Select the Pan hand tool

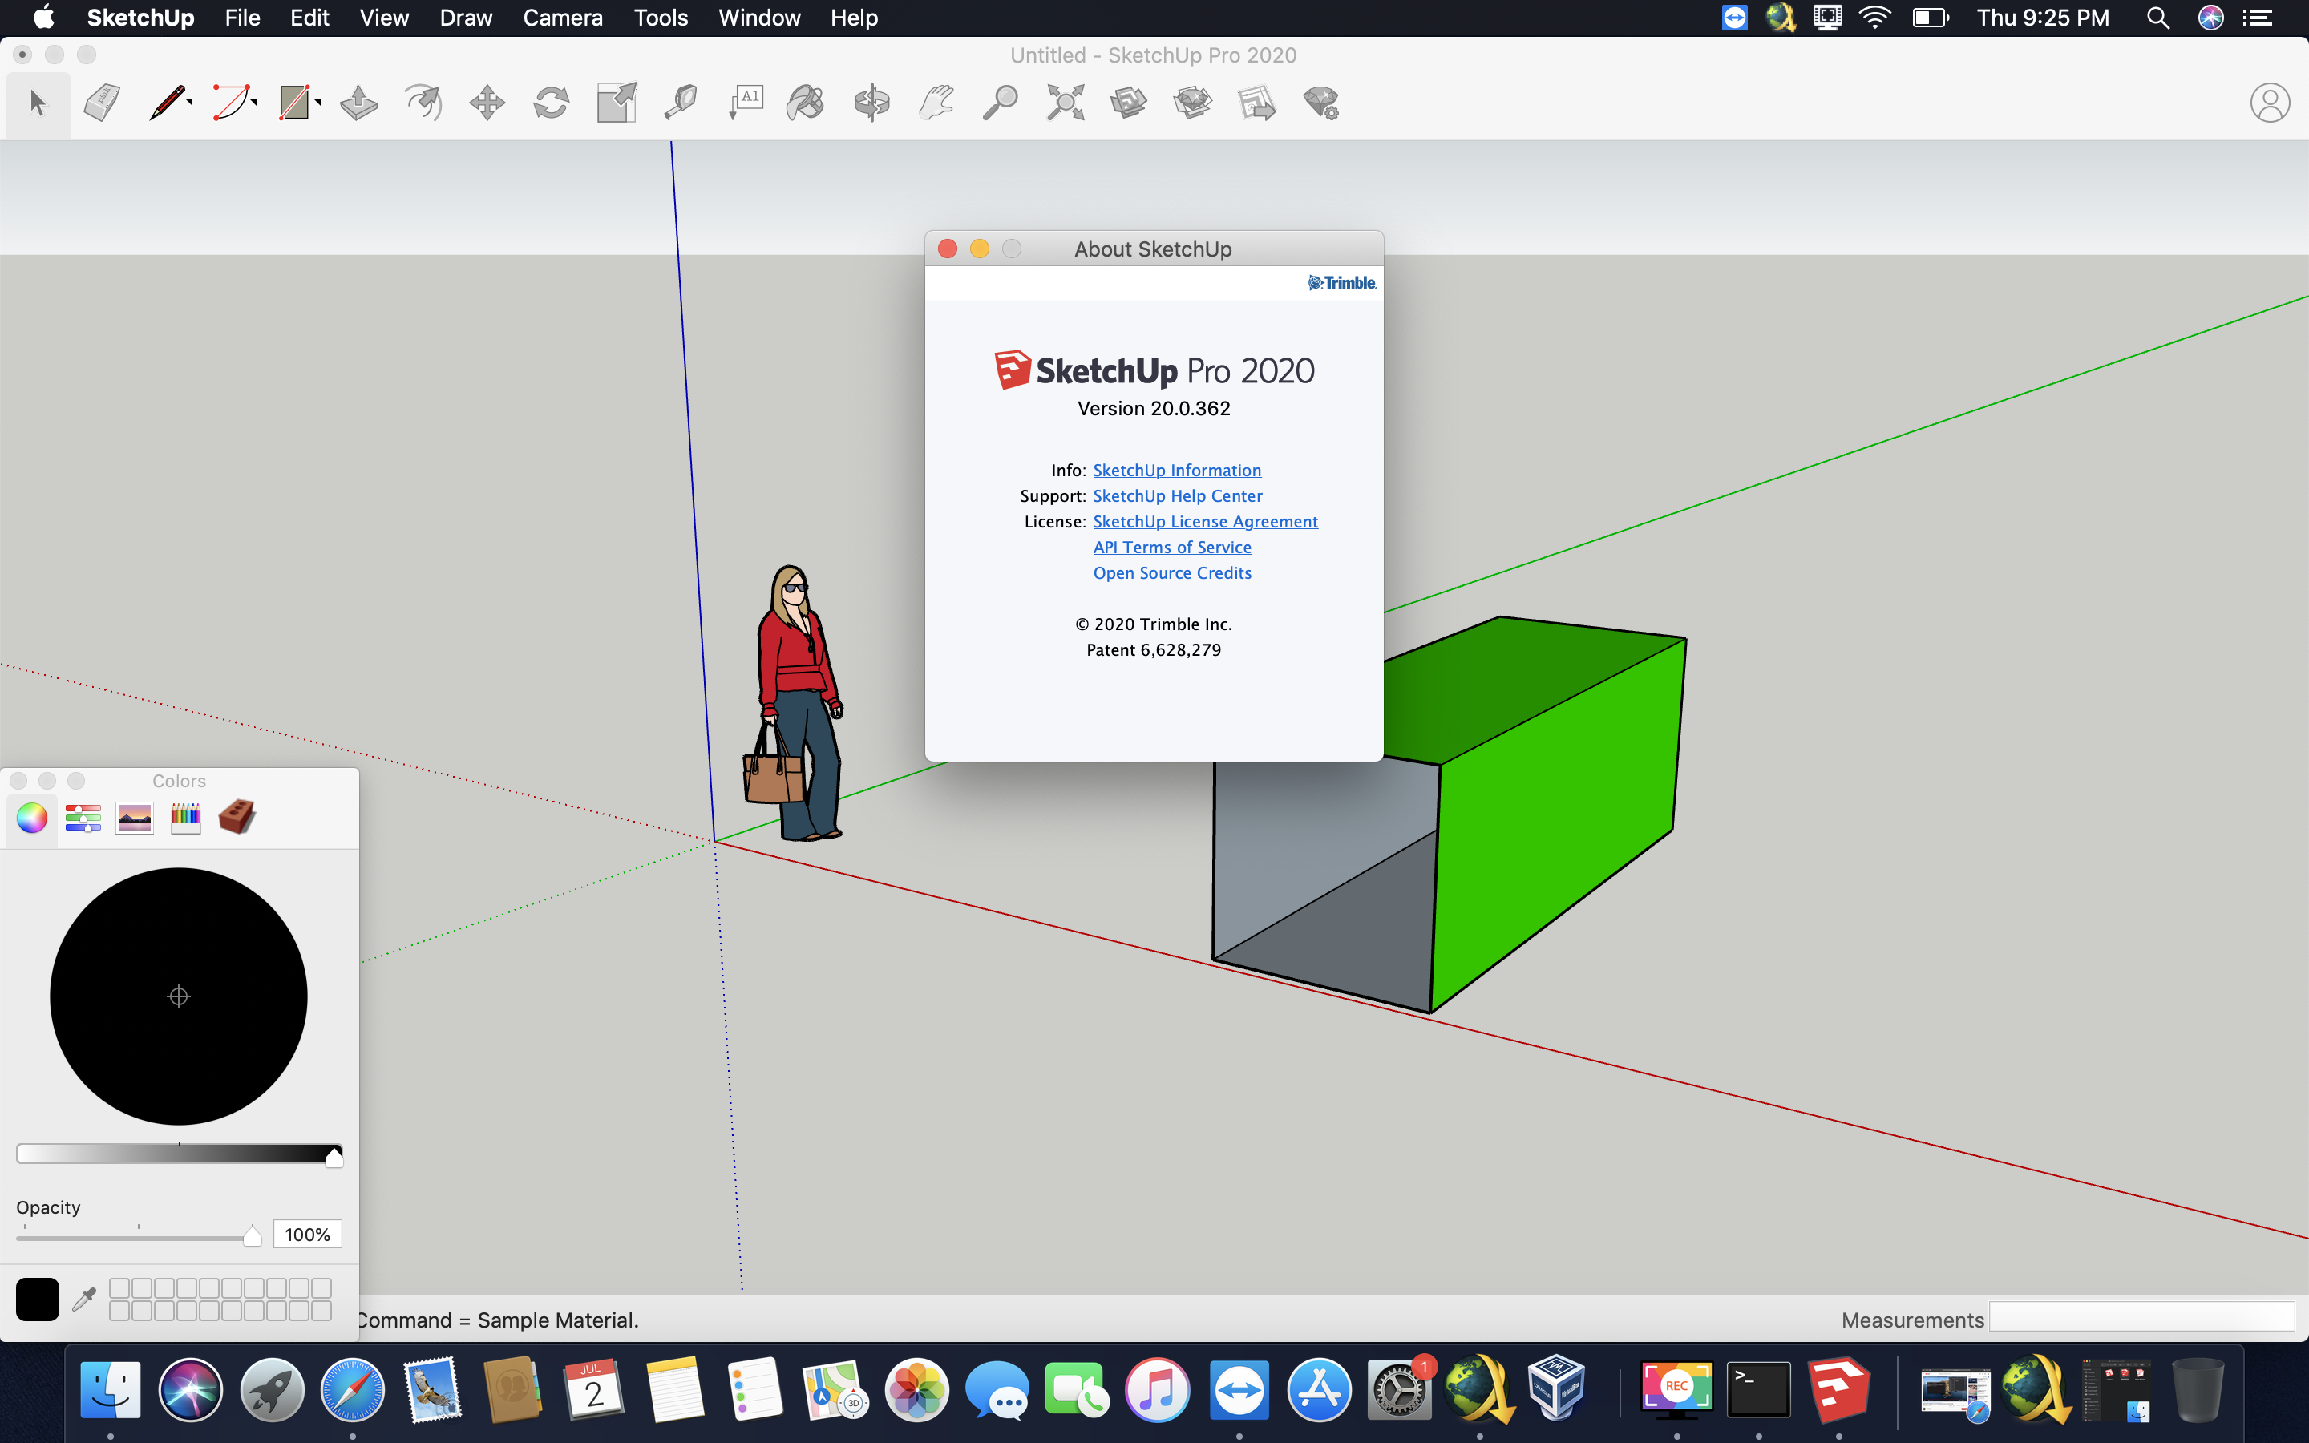pos(936,102)
